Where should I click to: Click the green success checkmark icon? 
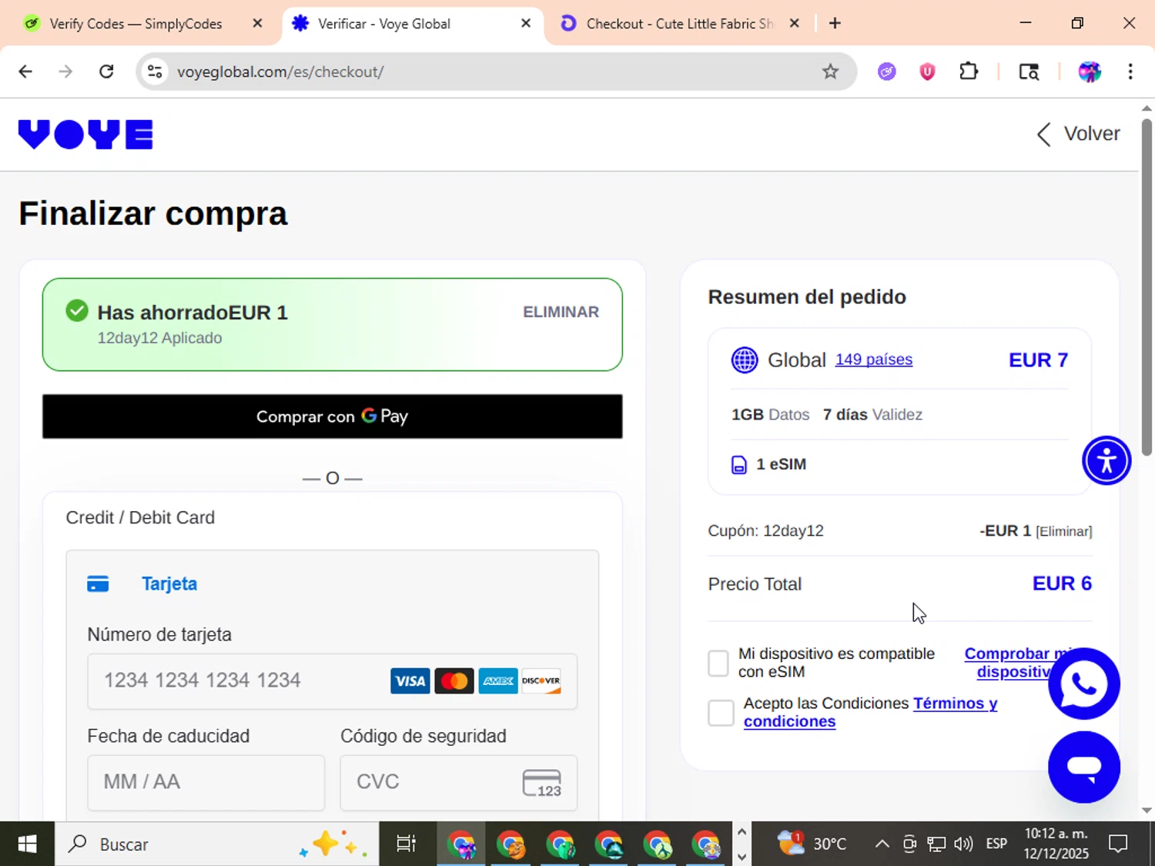(x=77, y=311)
